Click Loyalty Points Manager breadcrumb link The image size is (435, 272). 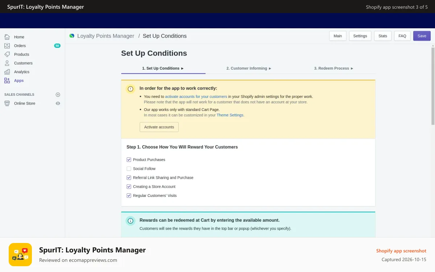tap(106, 36)
